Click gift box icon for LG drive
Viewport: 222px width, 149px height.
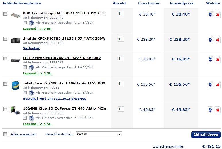[x=31, y=68]
